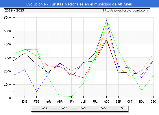
Task: Click the 'ABR' month axis label
Action: tap(60, 101)
